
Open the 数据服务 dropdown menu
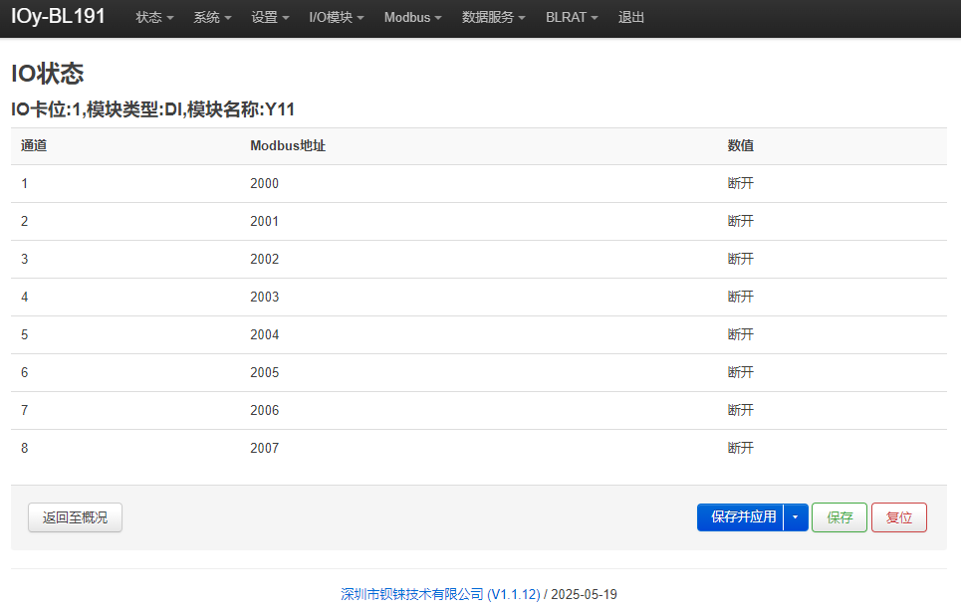(493, 17)
